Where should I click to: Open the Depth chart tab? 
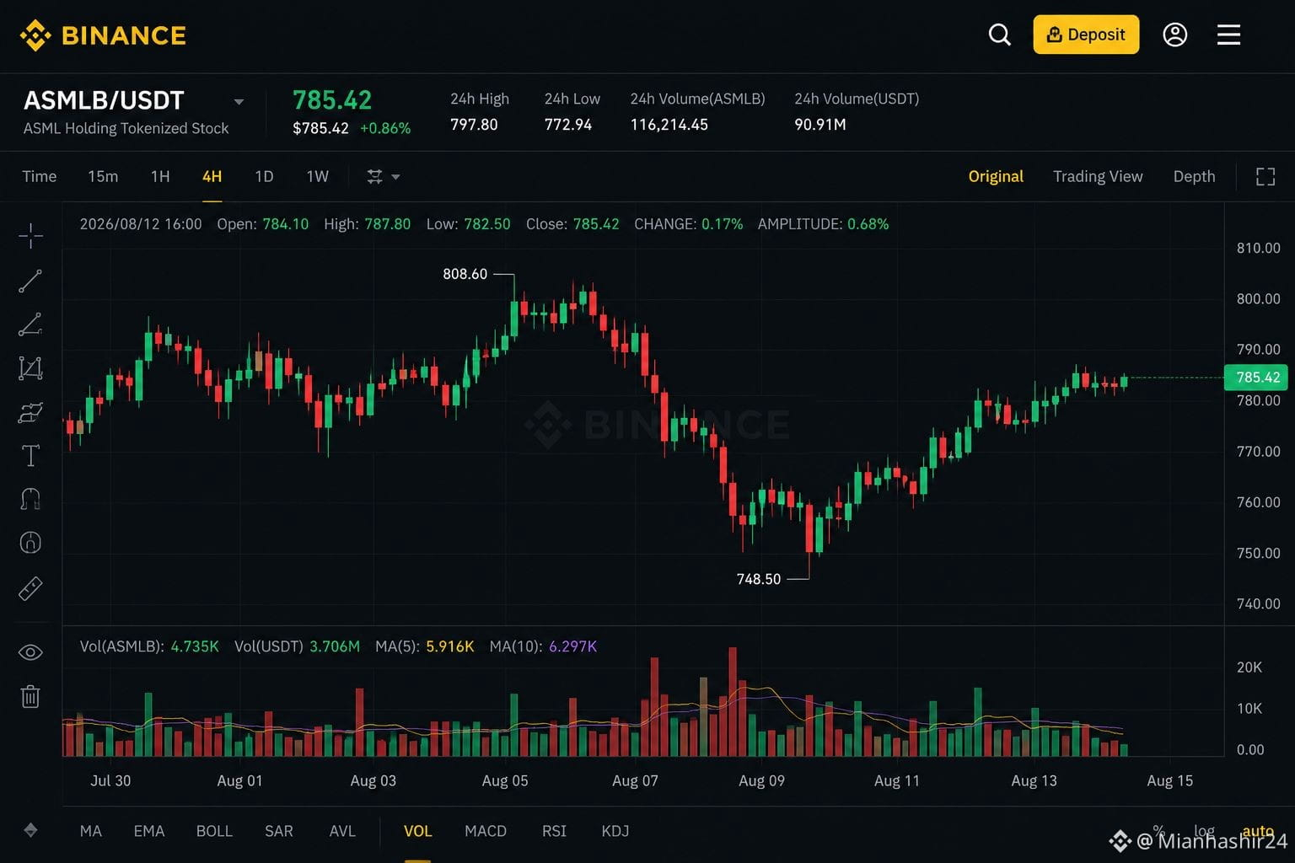coord(1194,176)
